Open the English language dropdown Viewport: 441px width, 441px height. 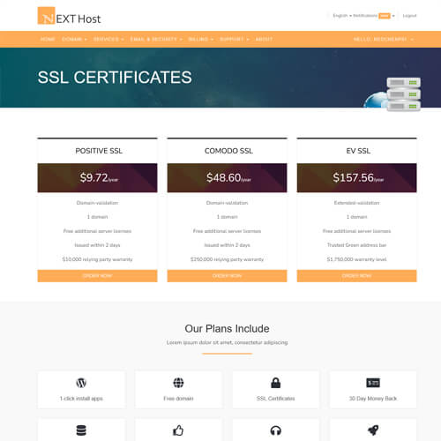coord(342,16)
